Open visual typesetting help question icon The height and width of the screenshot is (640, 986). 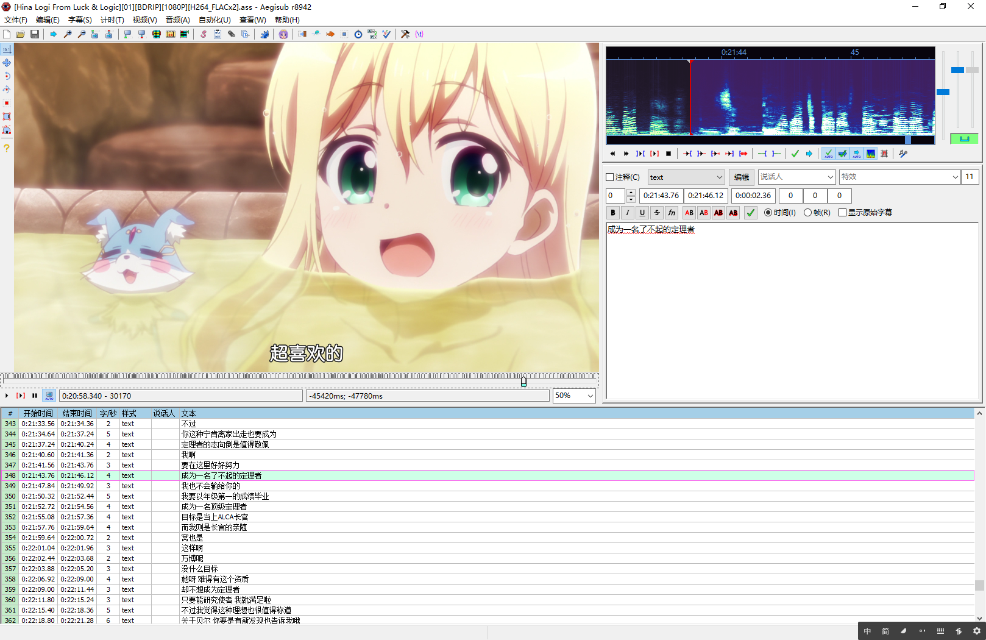(x=7, y=148)
